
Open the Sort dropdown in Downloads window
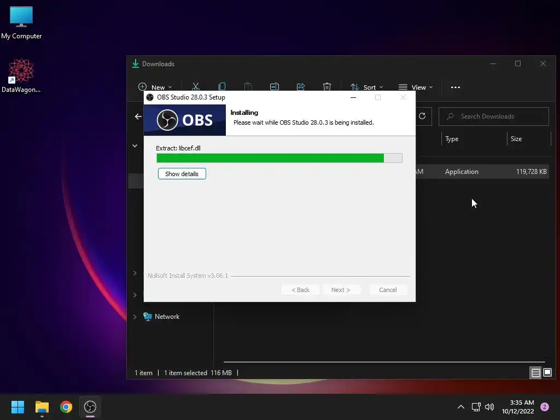point(367,87)
